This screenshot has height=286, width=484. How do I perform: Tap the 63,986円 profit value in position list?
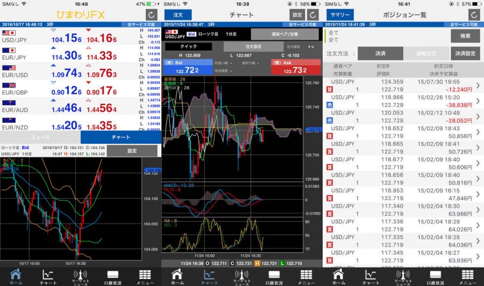click(460, 214)
